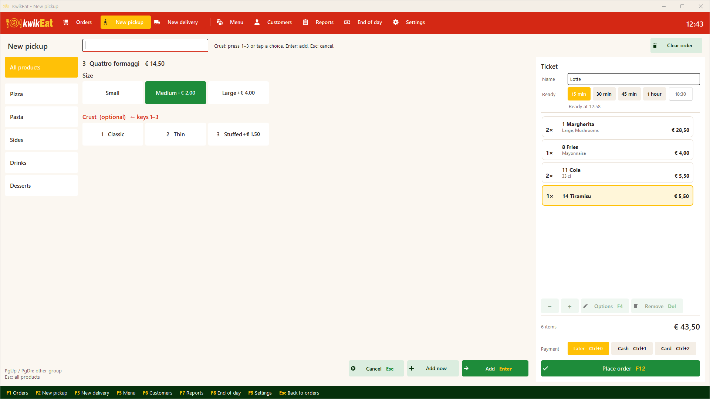Select Cash payment method
The width and height of the screenshot is (710, 399).
632,348
